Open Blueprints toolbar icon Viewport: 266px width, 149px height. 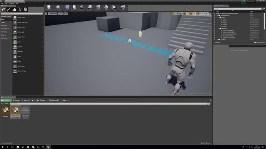coord(89,7)
